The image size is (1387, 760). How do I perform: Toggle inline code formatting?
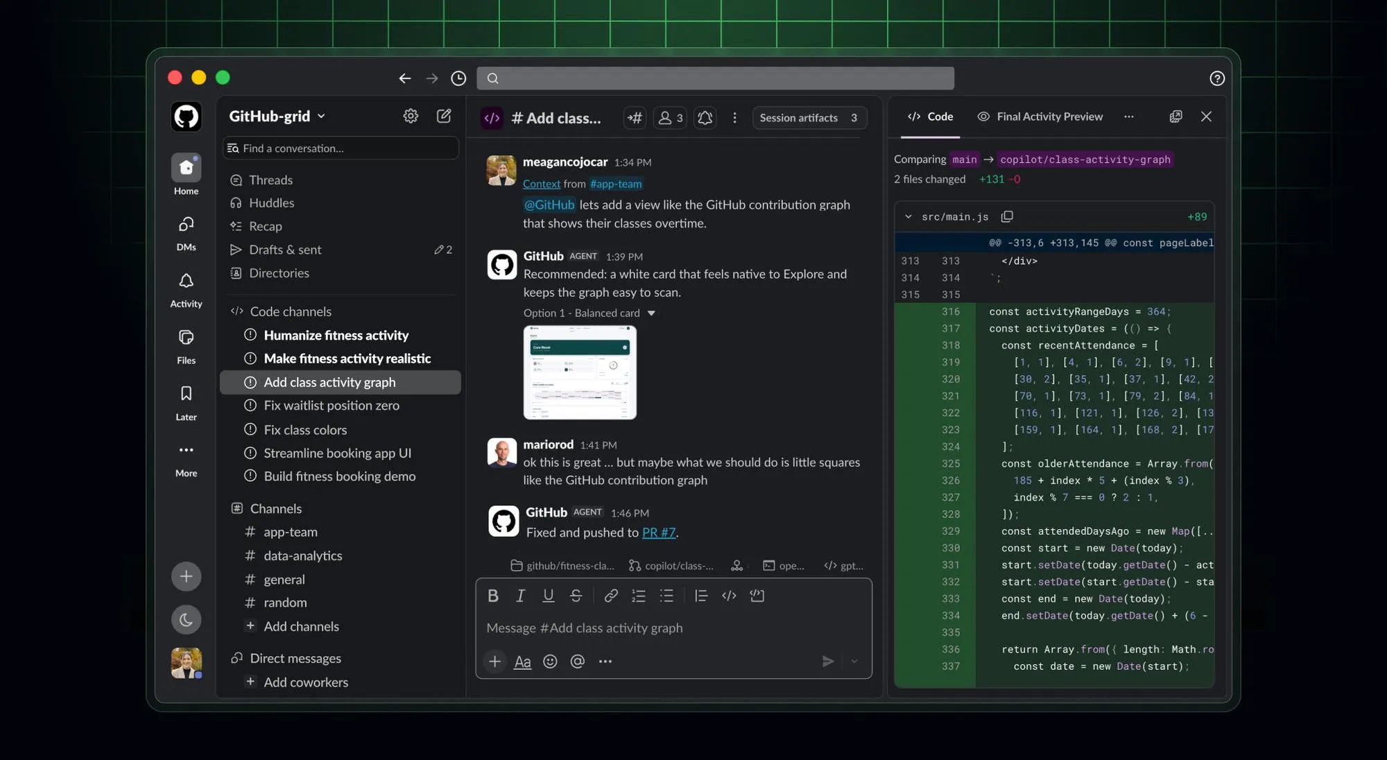click(x=729, y=596)
